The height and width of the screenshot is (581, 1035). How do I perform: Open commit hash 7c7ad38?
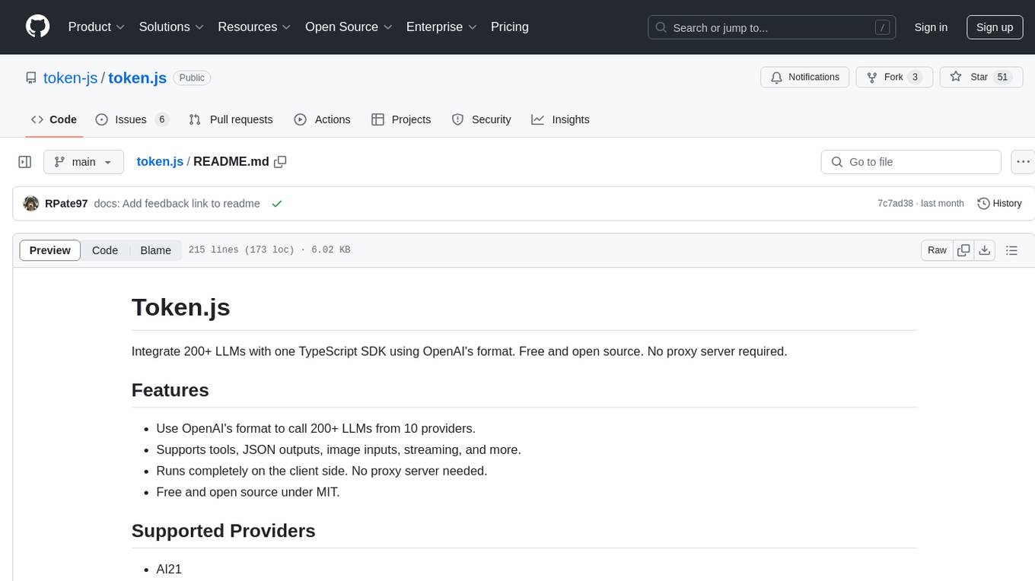pos(895,204)
